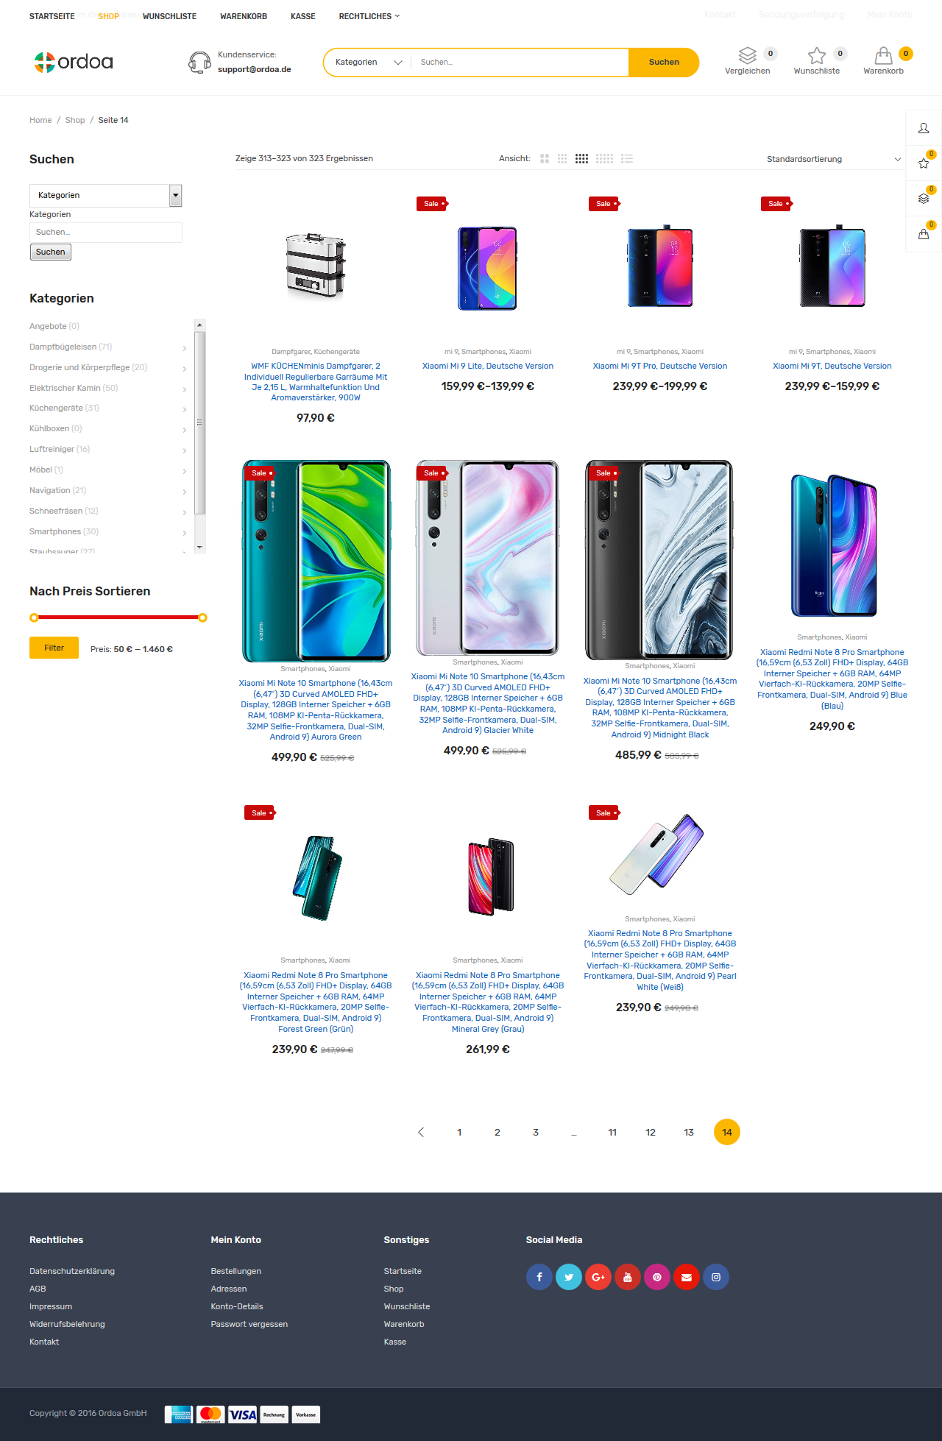Click the user account icon in side panel
Viewport: 942px width, 1441px height.
924,128
